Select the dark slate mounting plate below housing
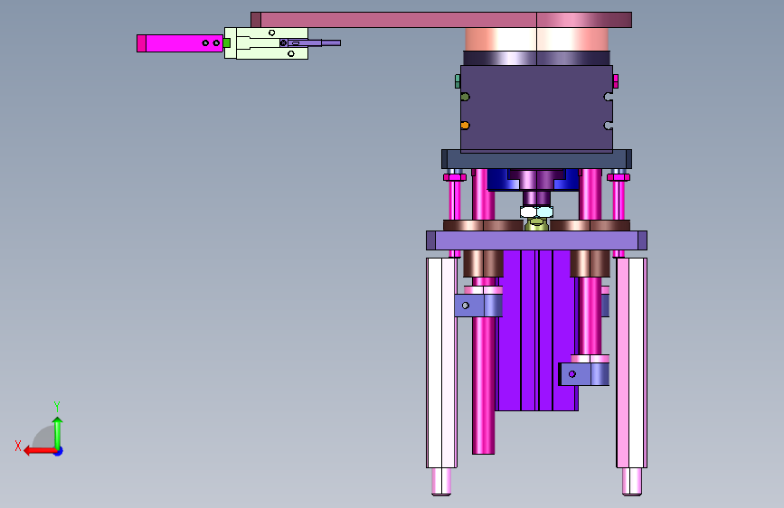Image resolution: width=784 pixels, height=508 pixels. (536, 159)
